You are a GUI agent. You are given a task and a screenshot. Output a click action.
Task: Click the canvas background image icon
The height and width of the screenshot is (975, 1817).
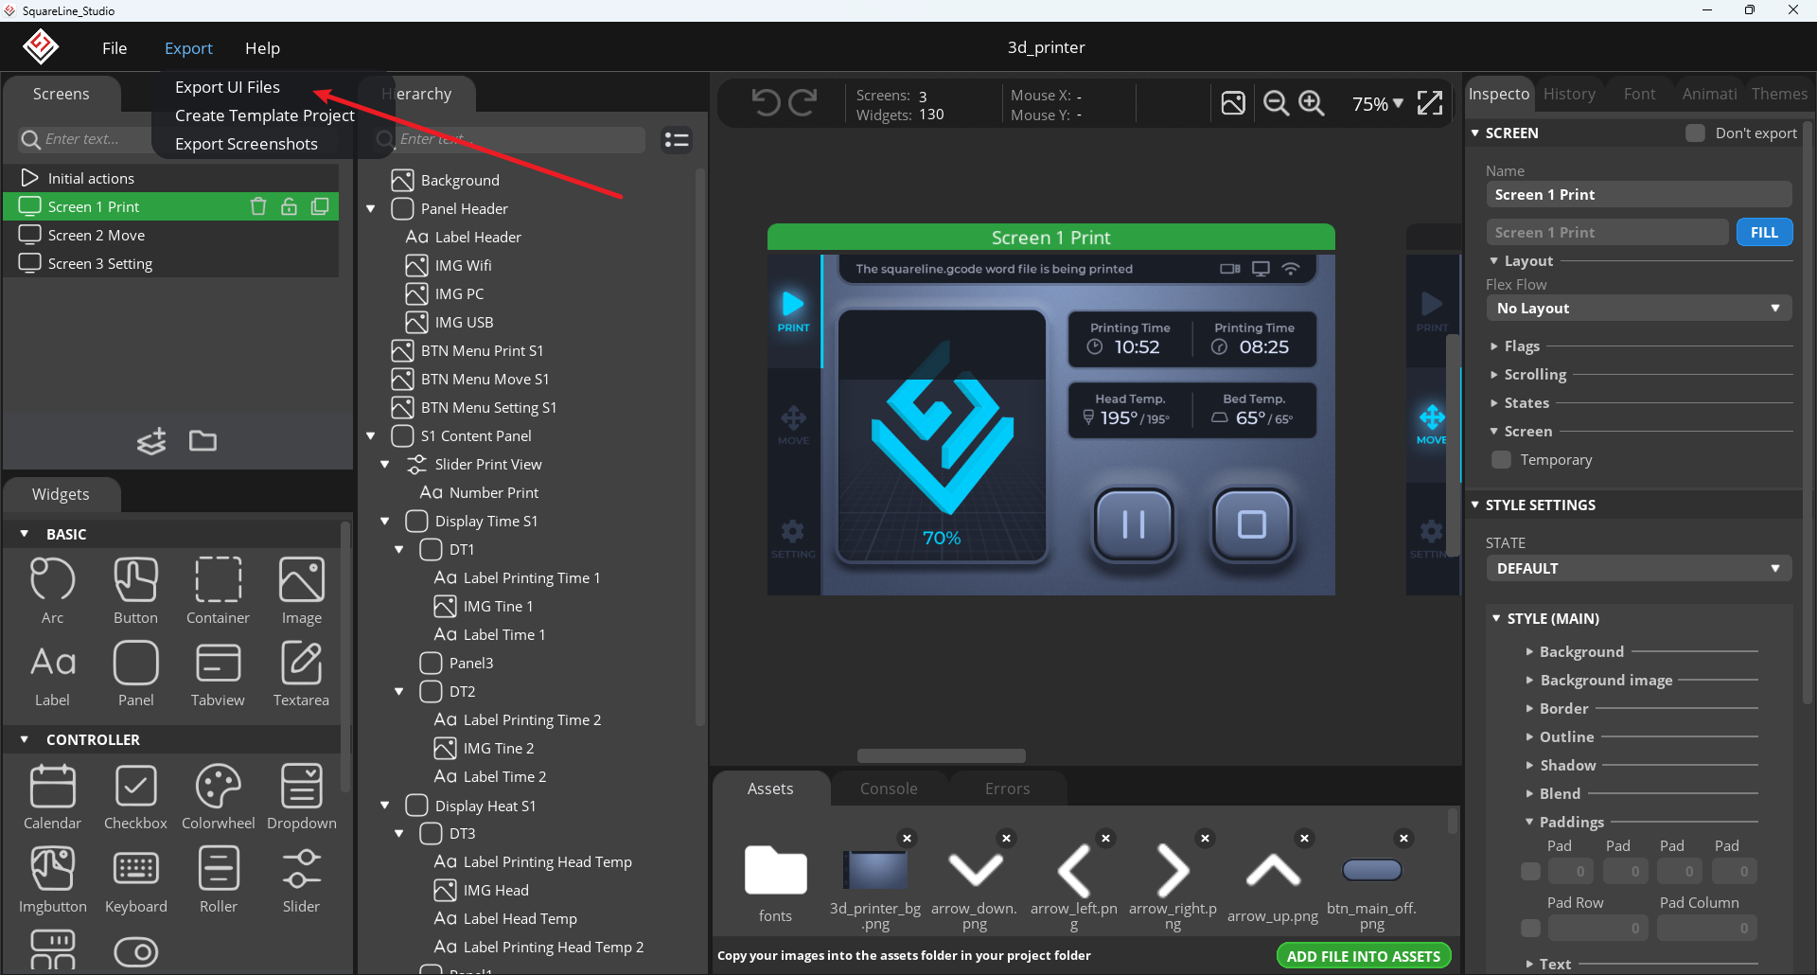(1233, 103)
